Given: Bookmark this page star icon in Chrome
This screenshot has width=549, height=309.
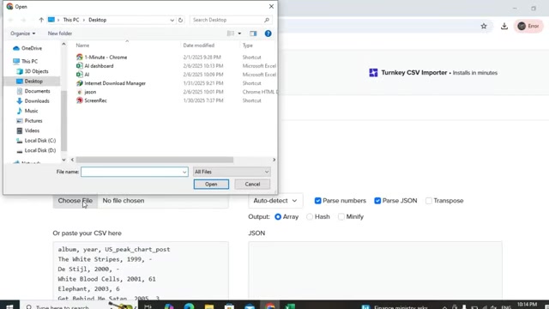Looking at the screenshot, I should click(484, 26).
